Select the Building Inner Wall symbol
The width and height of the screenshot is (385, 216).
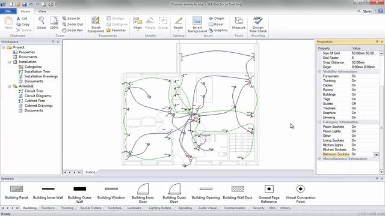coord(48,193)
